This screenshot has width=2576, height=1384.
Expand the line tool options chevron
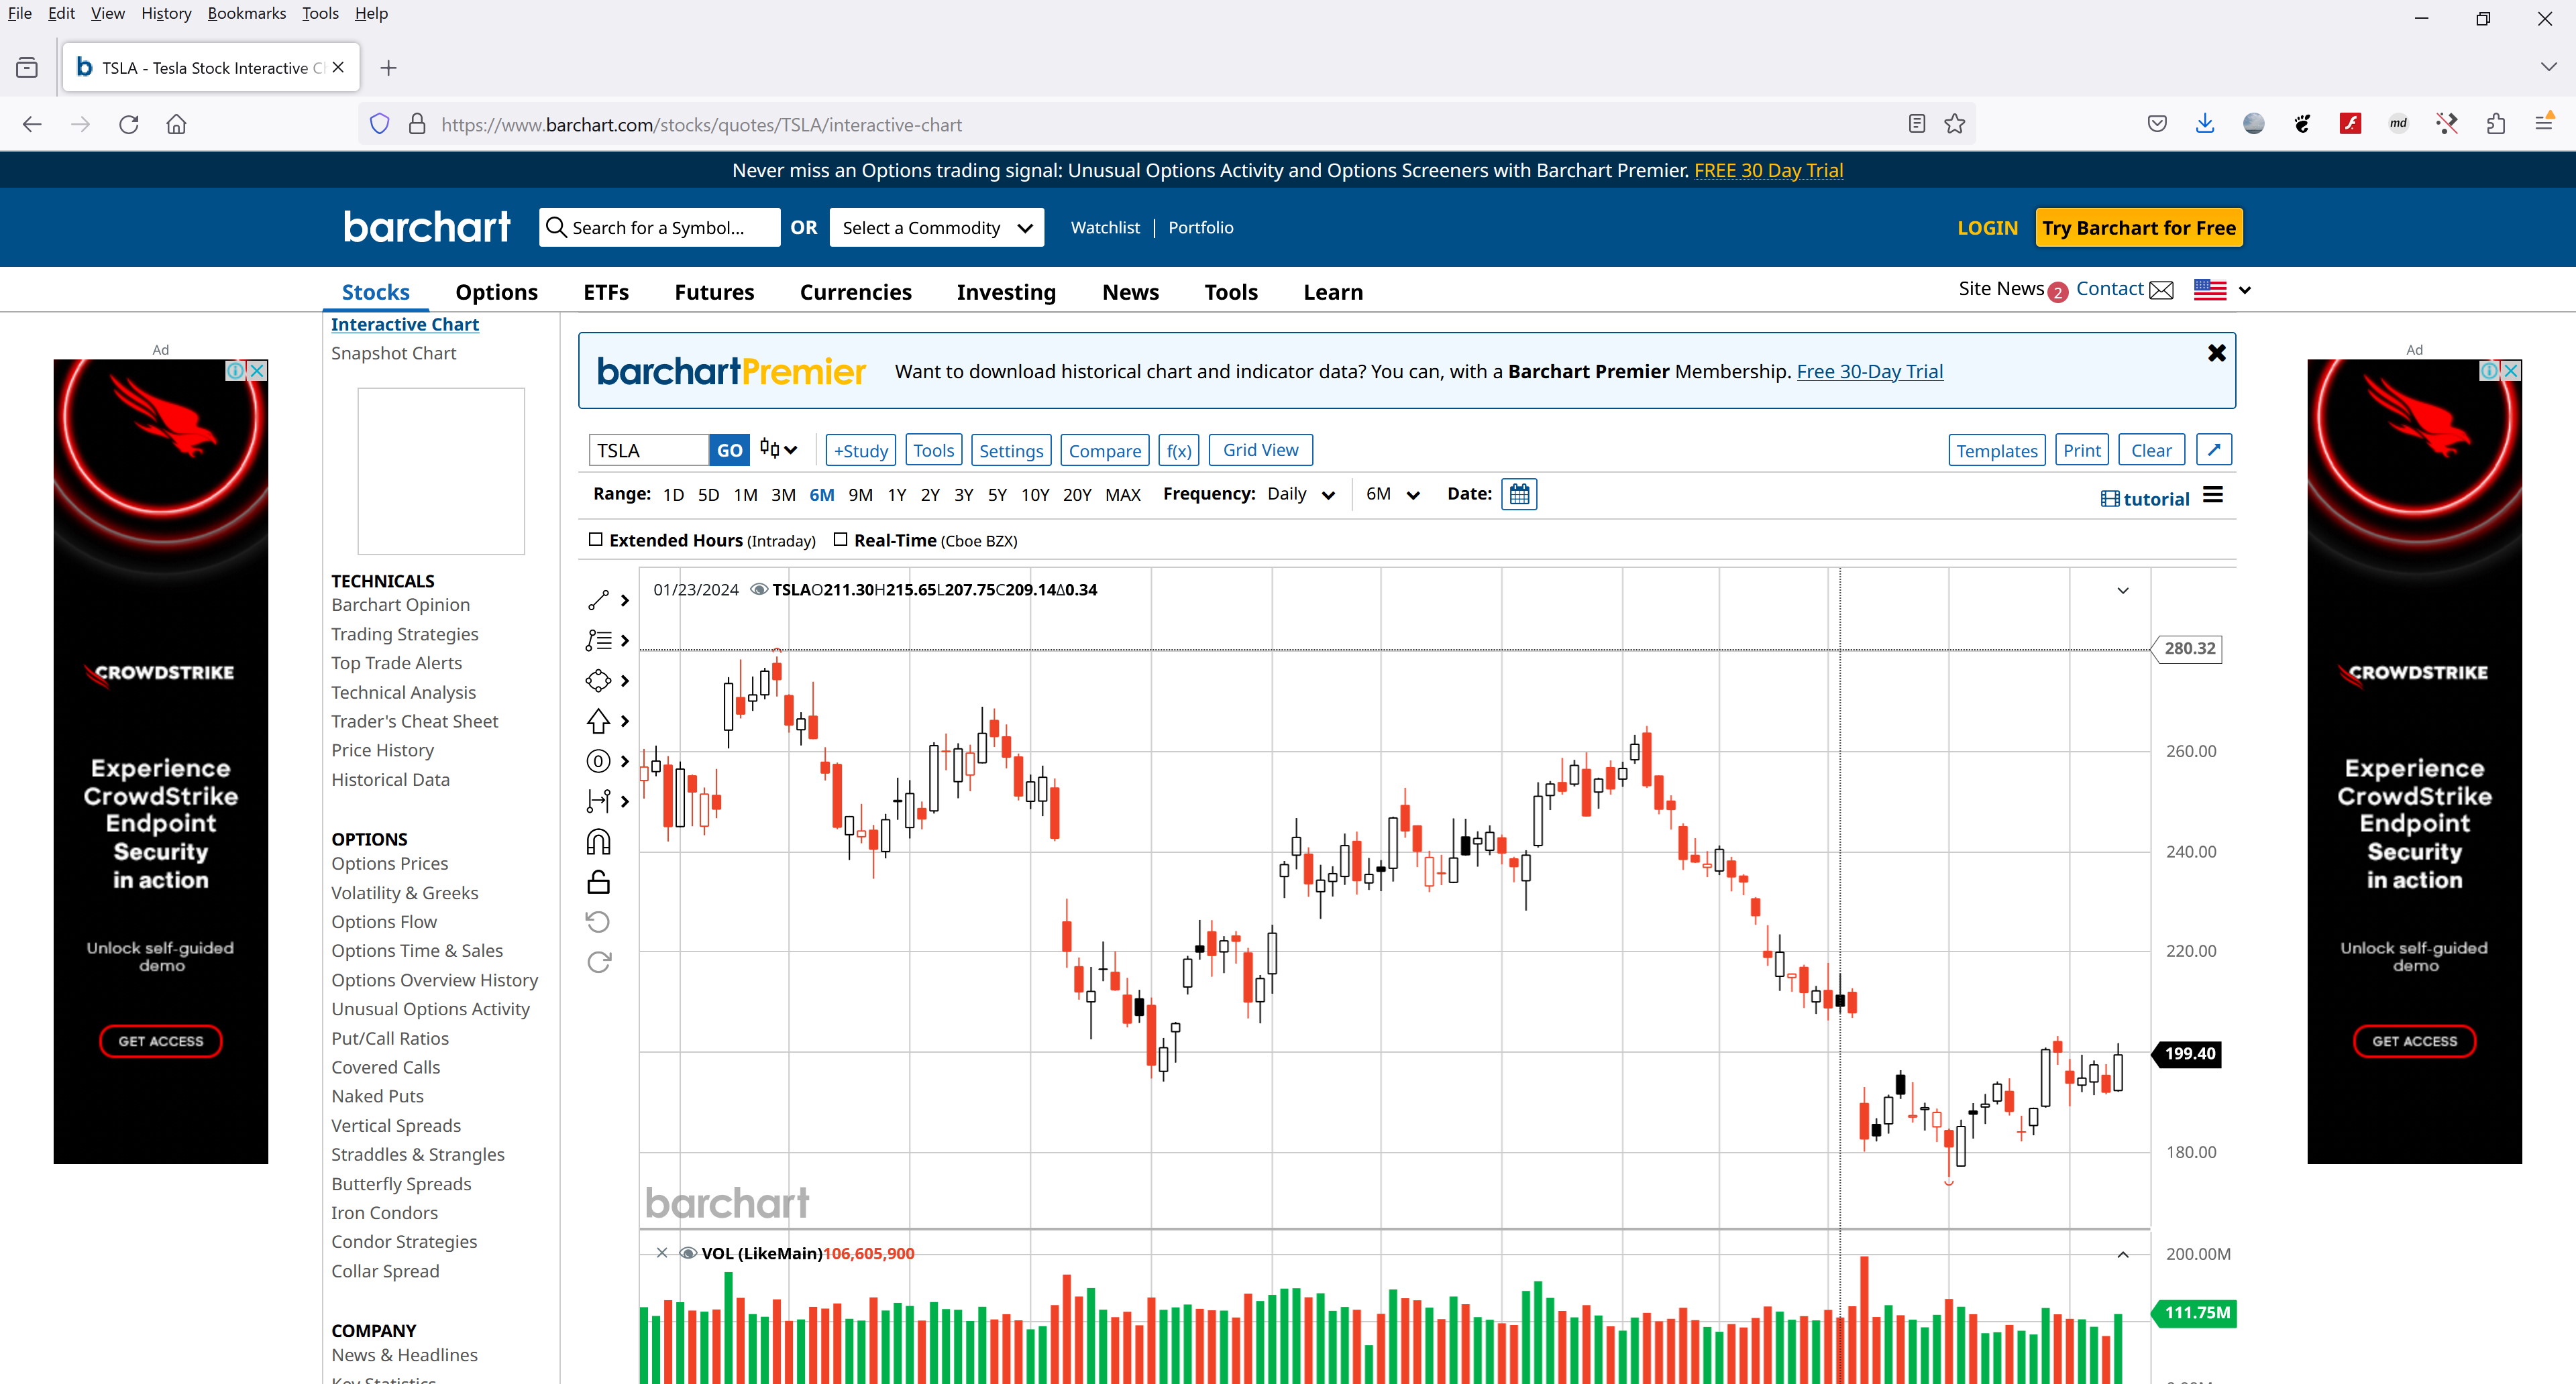[x=625, y=601]
